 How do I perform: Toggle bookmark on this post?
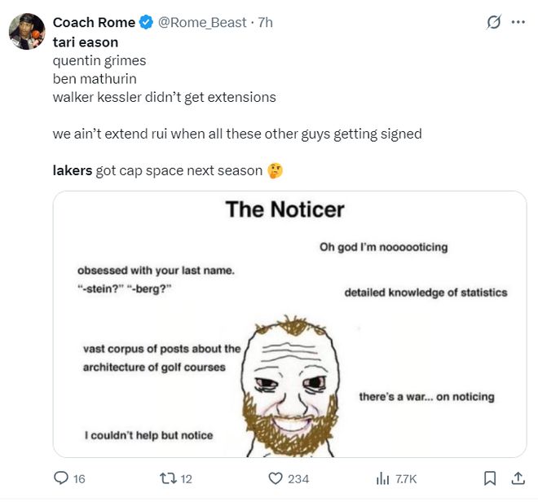490,478
